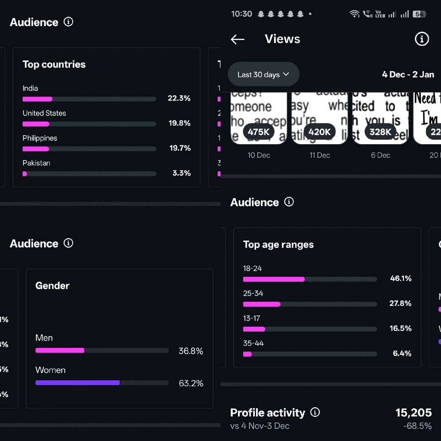Tap info icon beside Audience above age ranges
Viewport: 441px width, 441px height.
click(289, 202)
